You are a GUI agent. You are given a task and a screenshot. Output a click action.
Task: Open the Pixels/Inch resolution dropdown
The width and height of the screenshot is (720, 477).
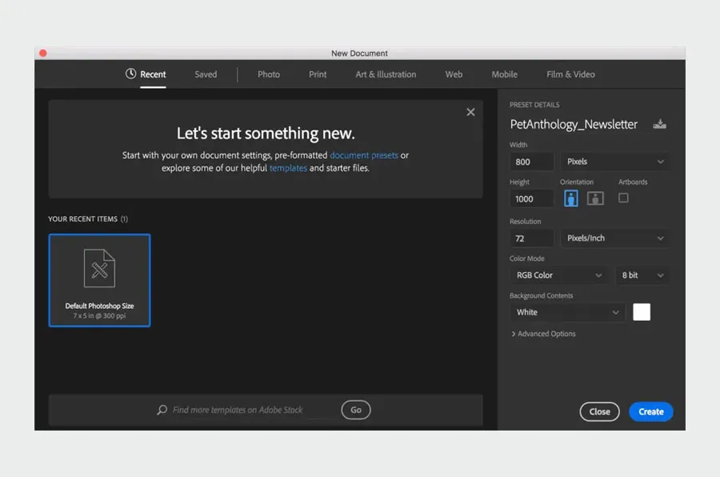tap(615, 238)
